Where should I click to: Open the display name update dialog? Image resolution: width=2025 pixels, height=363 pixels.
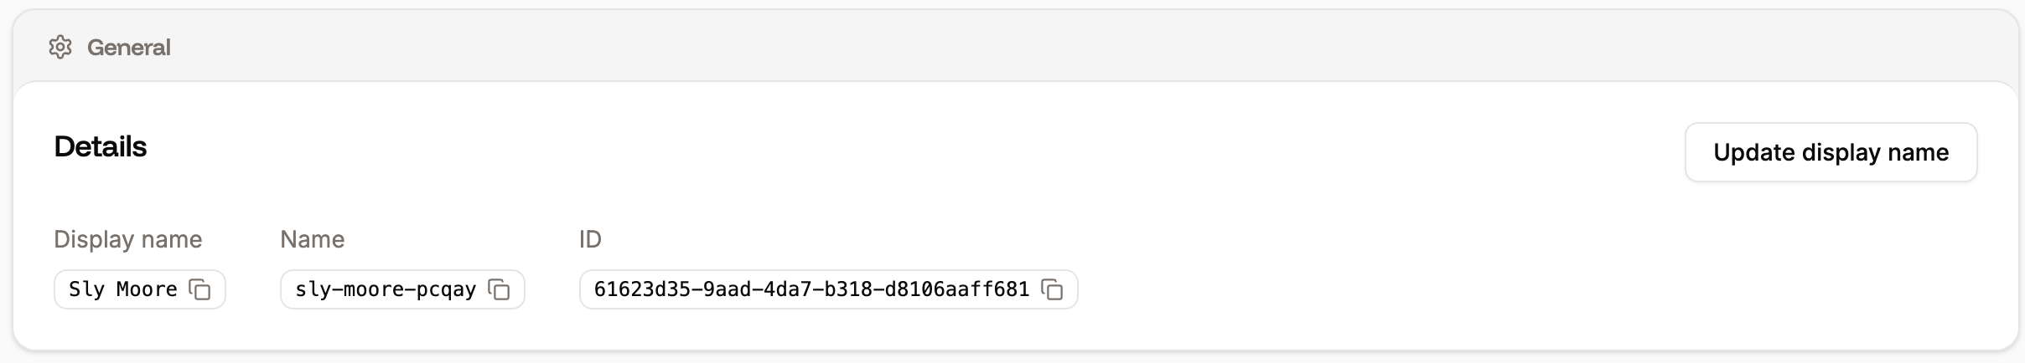tap(1831, 152)
